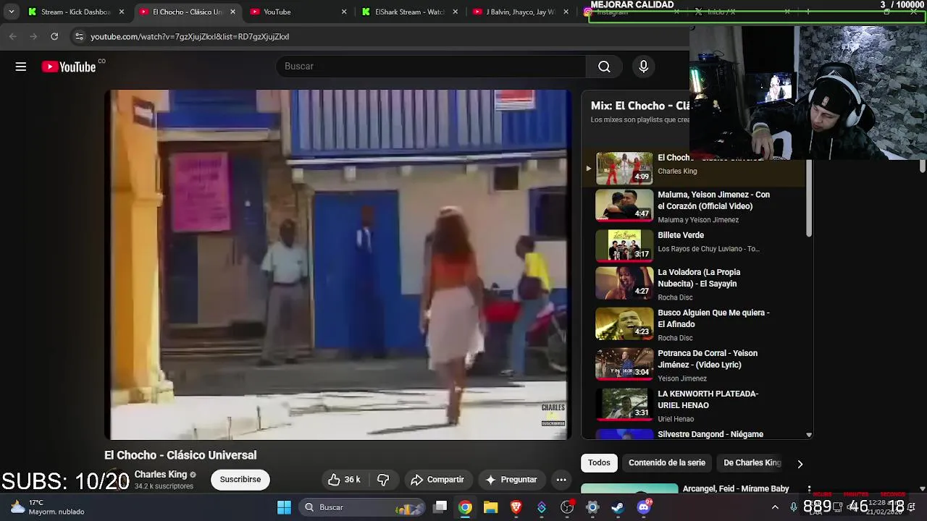Like the video with 36 k likes

tap(344, 480)
